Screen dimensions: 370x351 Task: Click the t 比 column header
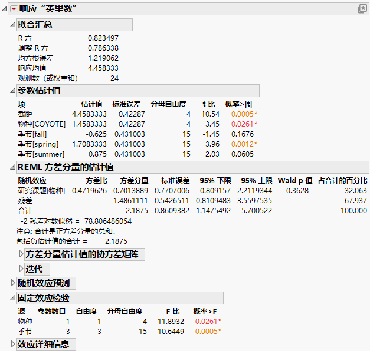point(209,104)
